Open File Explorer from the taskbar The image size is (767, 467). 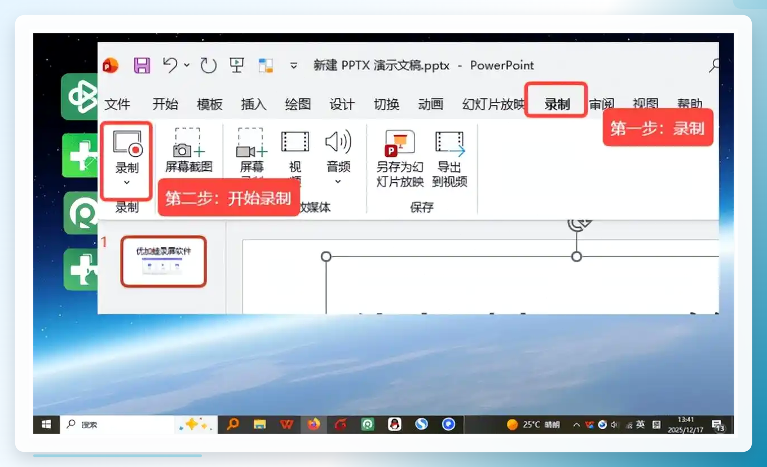[x=259, y=424]
